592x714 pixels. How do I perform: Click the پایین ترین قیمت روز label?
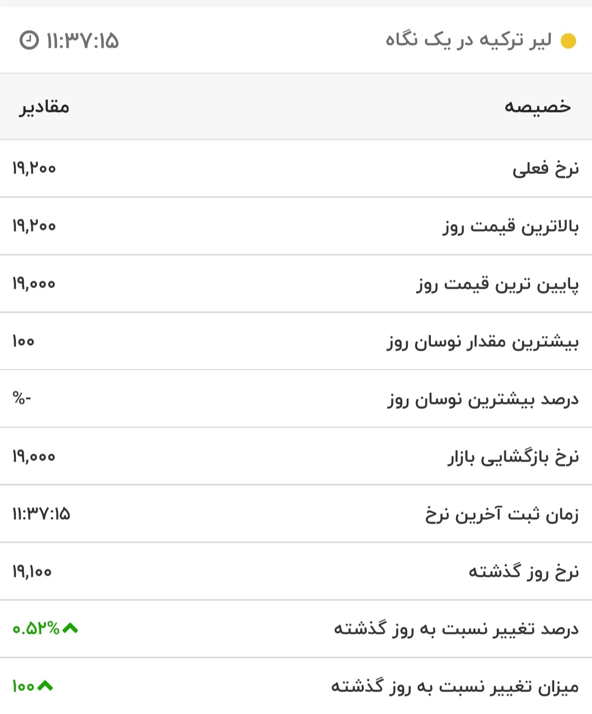click(497, 284)
